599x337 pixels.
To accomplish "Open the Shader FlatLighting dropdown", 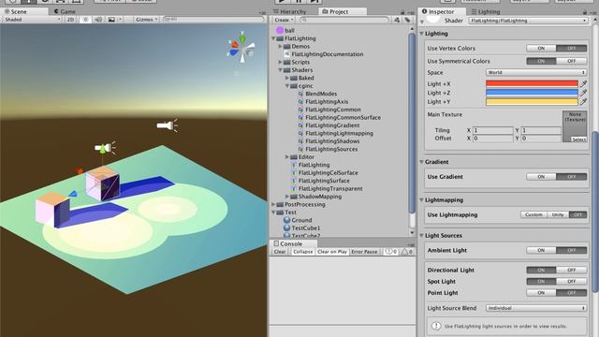I will click(x=528, y=21).
